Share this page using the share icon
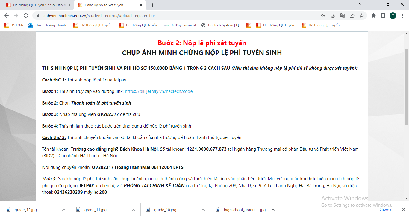409x218 pixels. pyautogui.click(x=352, y=16)
